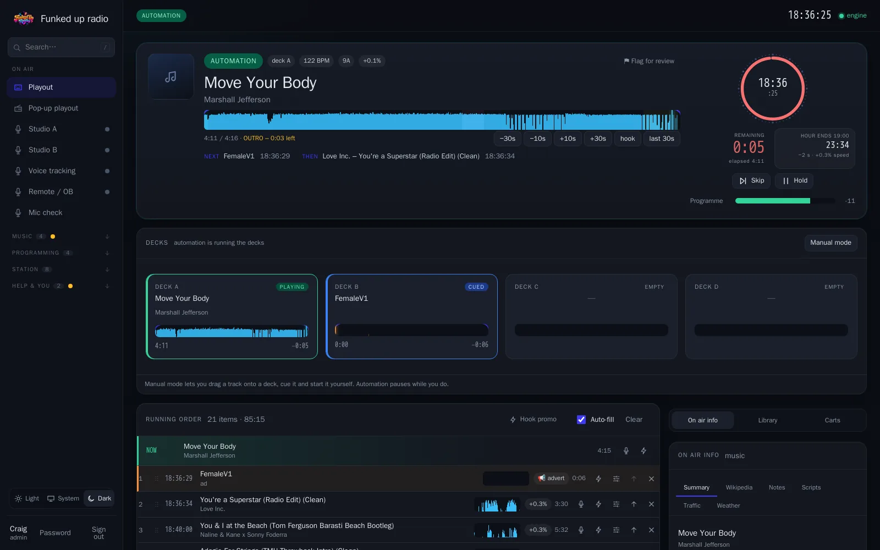
Task: Move You're a Superstar up in order
Action: click(634, 504)
